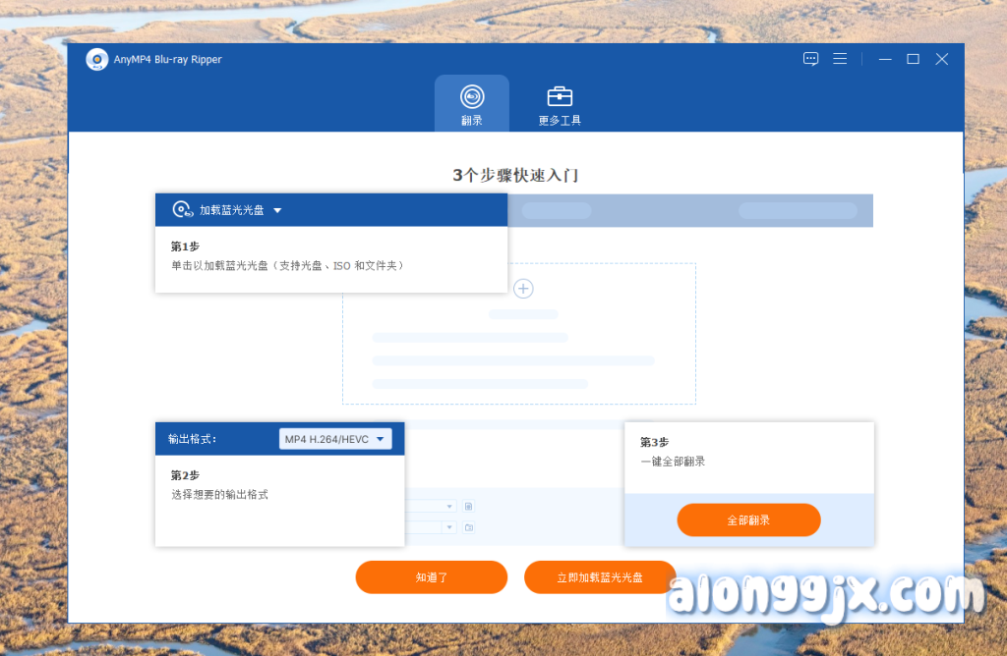The width and height of the screenshot is (1007, 656).
Task: Switch to the 翻录 tab
Action: point(472,104)
